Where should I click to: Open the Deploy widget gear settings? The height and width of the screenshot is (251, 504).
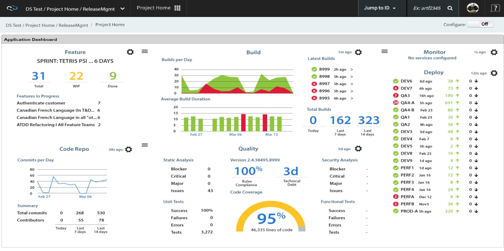coord(494,73)
